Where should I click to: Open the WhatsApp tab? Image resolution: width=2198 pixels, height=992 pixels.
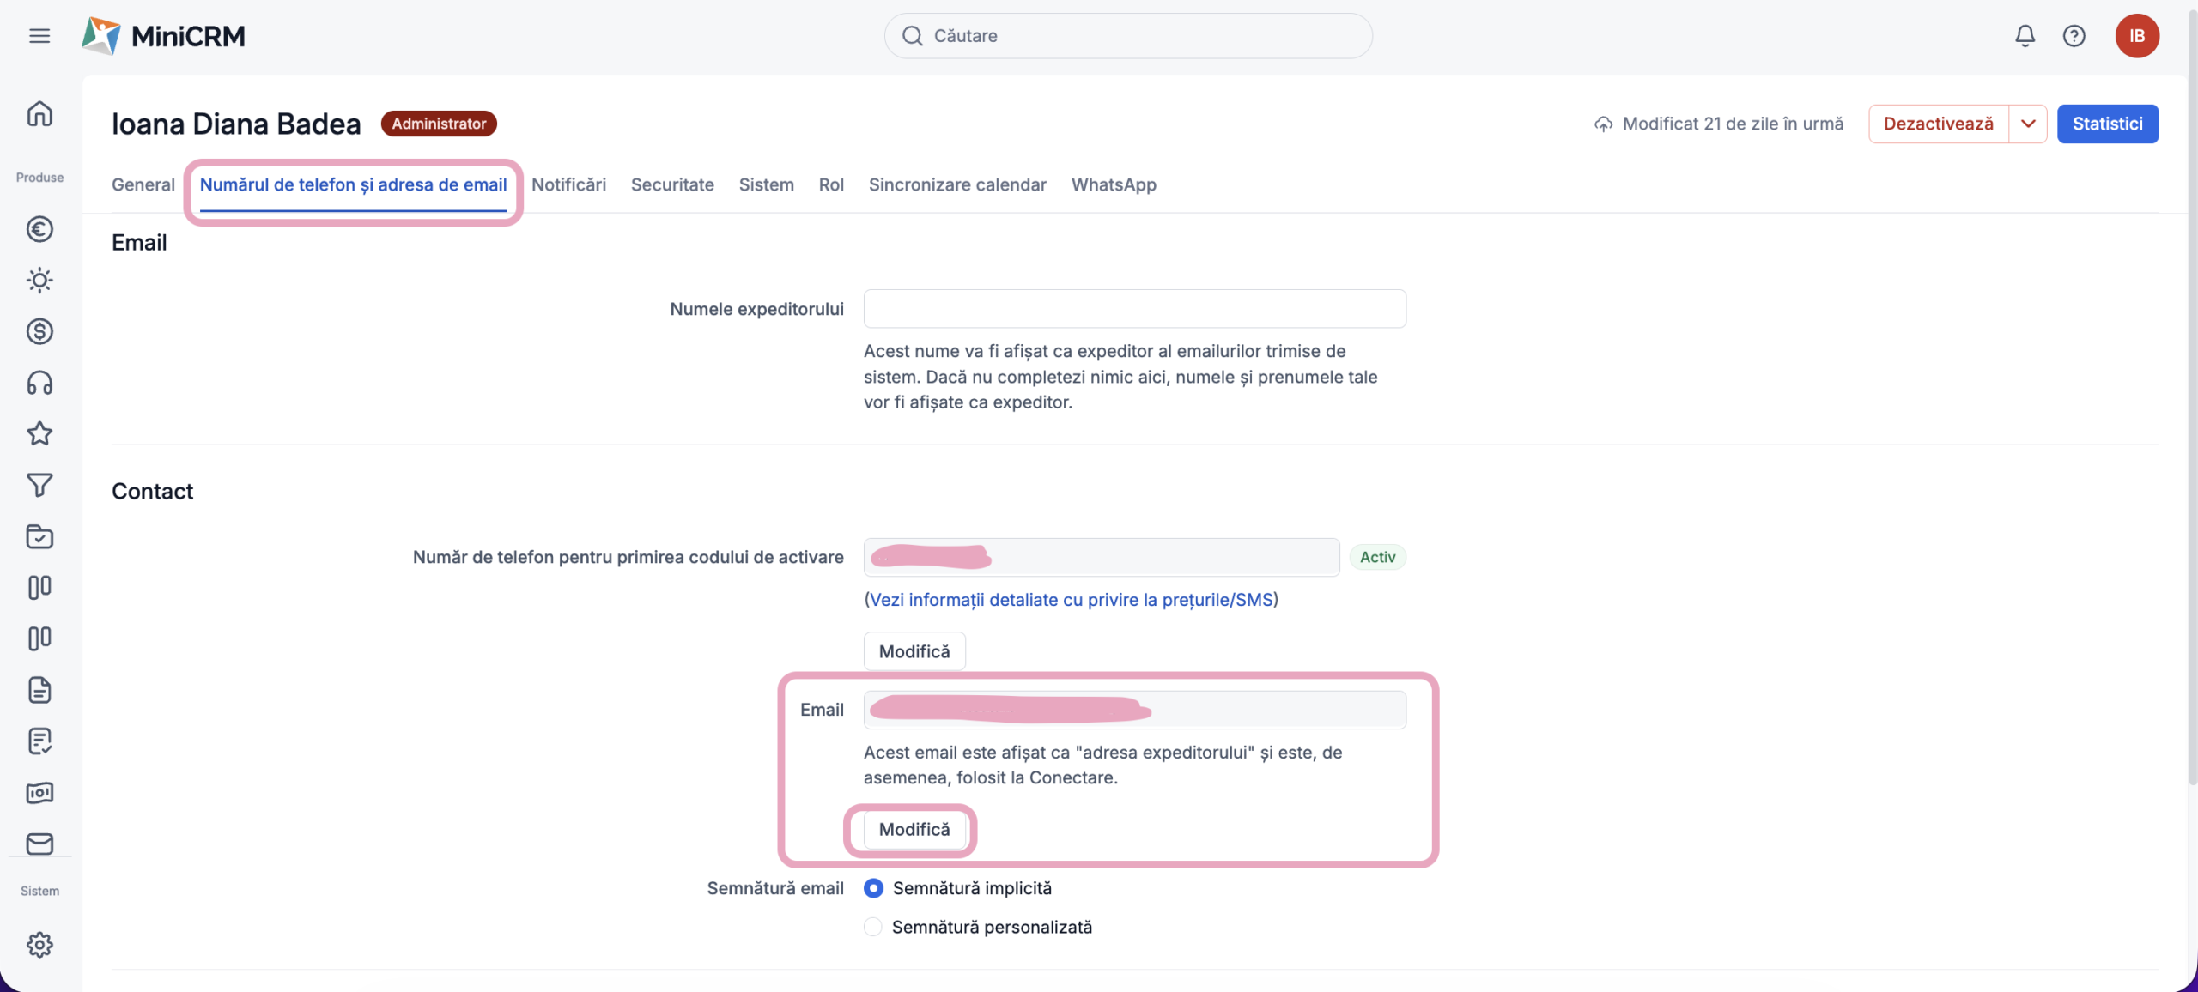tap(1114, 184)
